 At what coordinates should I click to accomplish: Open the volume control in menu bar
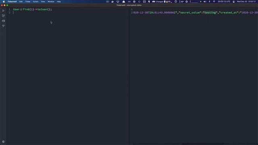pos(205,2)
